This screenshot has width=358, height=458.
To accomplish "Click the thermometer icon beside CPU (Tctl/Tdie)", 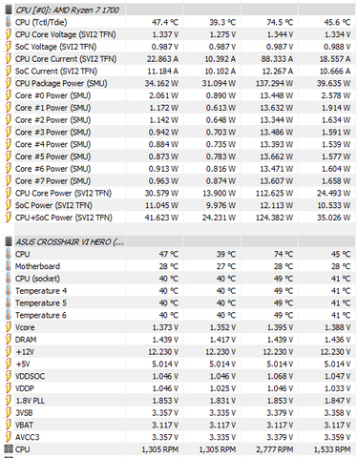I will (9, 22).
